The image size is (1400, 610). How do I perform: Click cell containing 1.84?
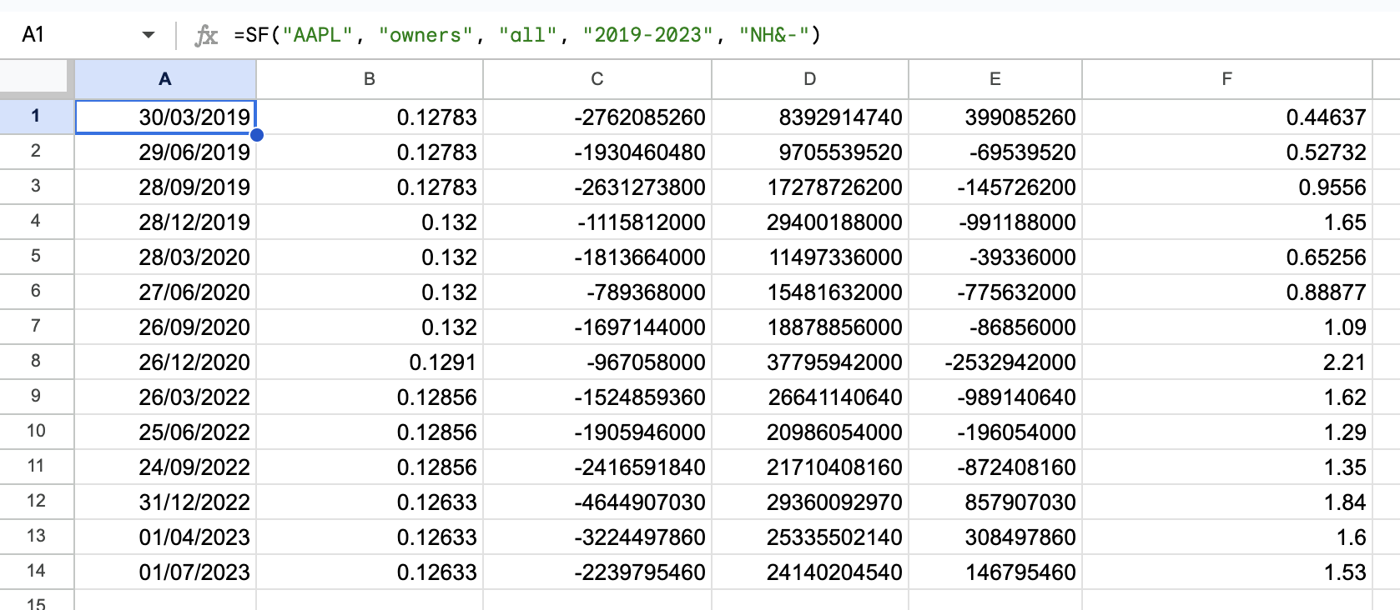coord(1227,502)
